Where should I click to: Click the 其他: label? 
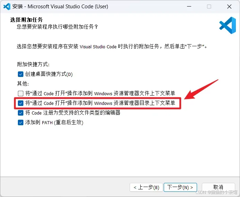click(x=23, y=83)
